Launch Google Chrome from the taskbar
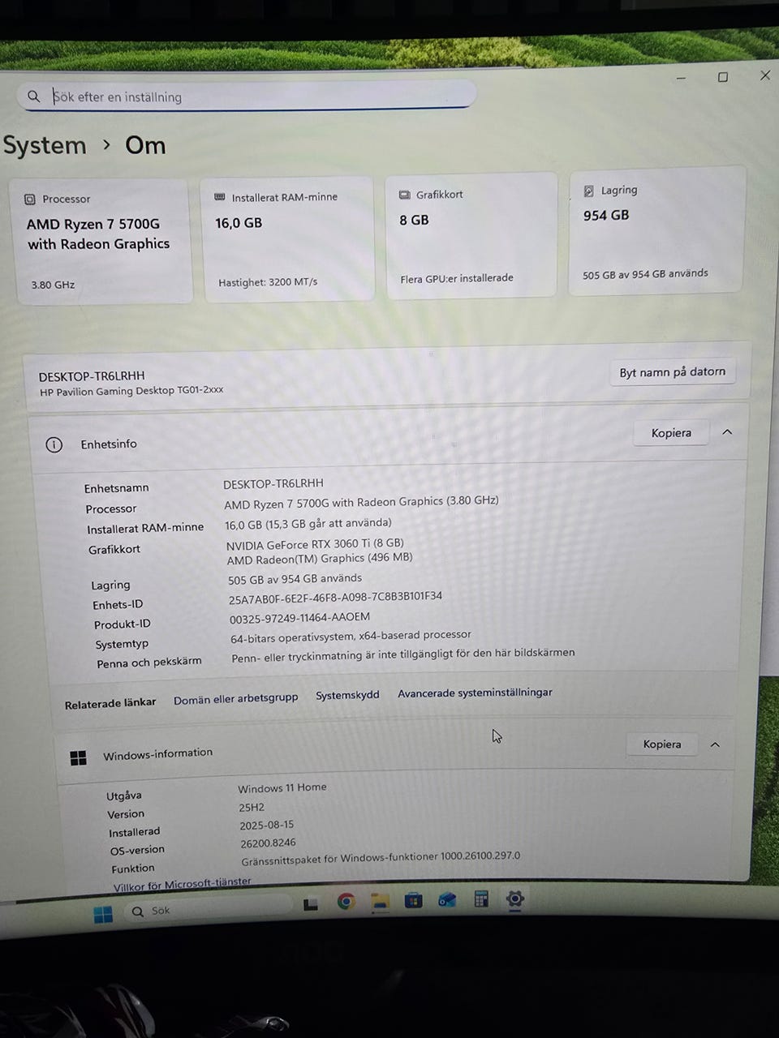 tap(346, 902)
